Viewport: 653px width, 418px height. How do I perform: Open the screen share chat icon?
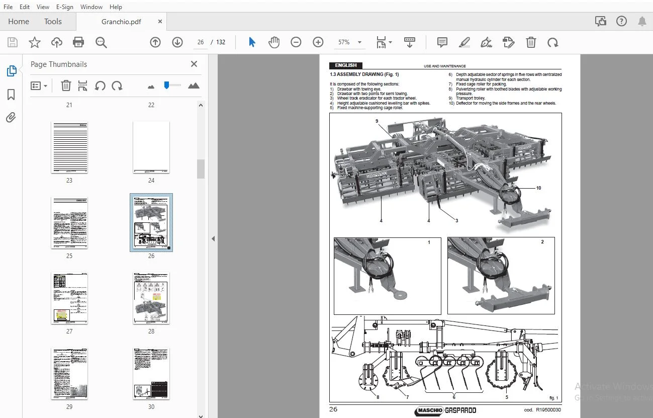coord(600,21)
